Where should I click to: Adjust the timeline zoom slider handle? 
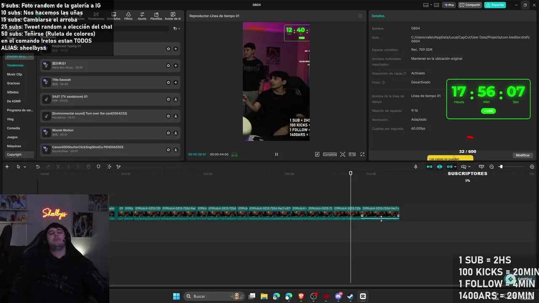pos(501,167)
